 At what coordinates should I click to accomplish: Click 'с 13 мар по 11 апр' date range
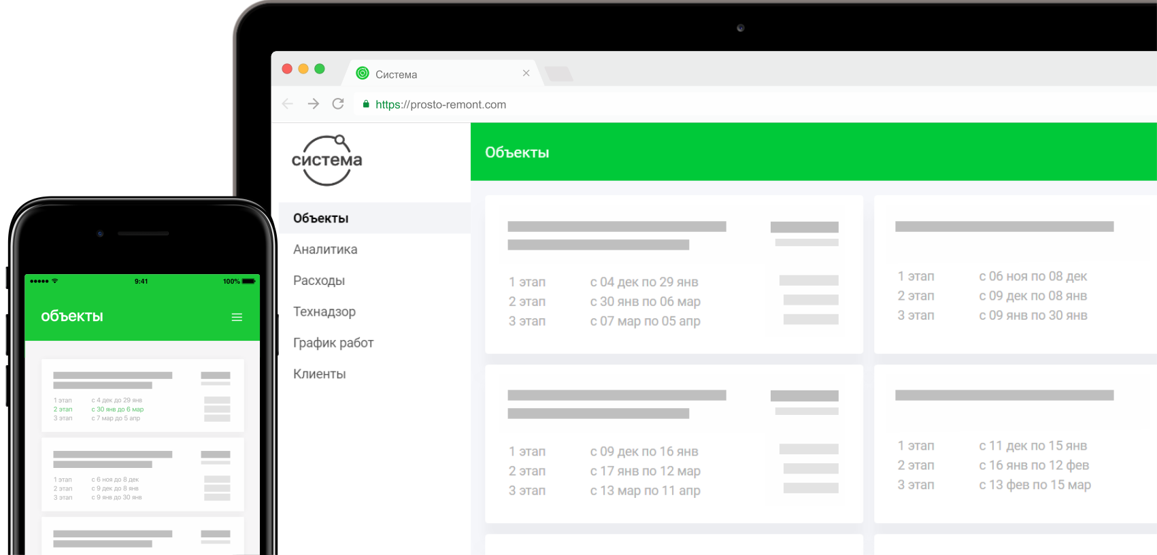coord(645,491)
